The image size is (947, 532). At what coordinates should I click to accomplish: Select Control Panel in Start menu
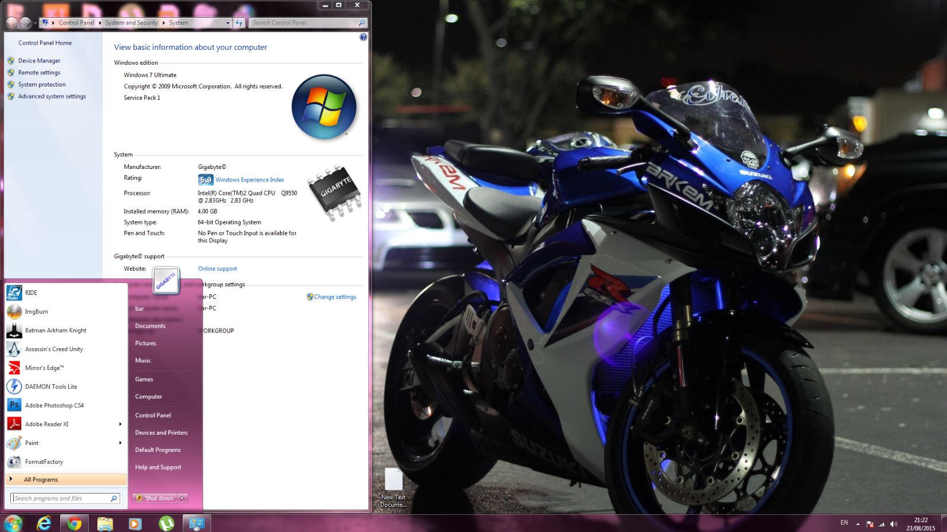click(153, 415)
